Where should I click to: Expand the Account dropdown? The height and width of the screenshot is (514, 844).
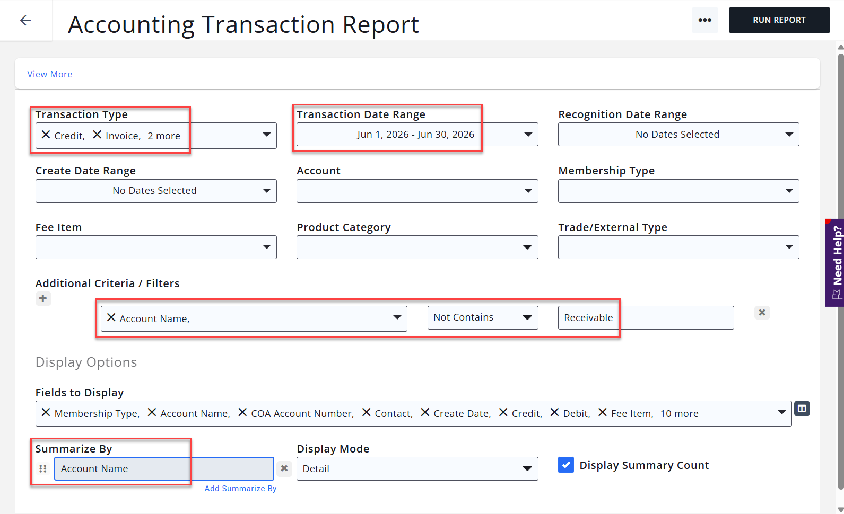[x=417, y=191]
